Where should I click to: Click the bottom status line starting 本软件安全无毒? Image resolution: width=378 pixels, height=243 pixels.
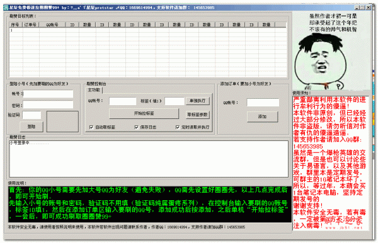tap(127, 227)
